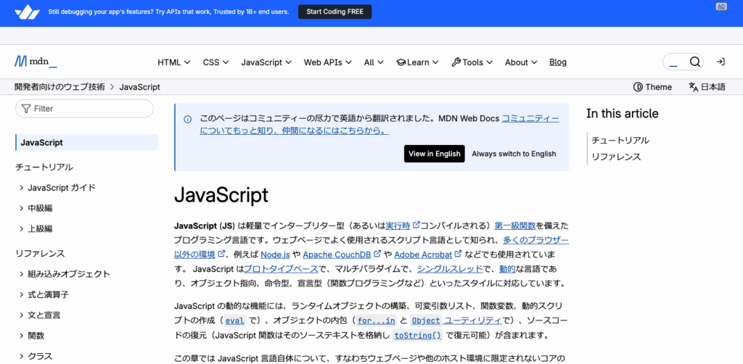This screenshot has height=364, width=743.
Task: Open the HTML dropdown menu
Action: tap(174, 62)
